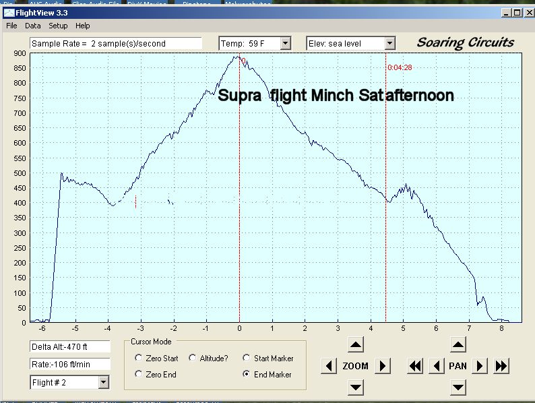This screenshot has height=403, width=535.
Task: Click the Supra flight Minch chart title
Action: point(336,95)
